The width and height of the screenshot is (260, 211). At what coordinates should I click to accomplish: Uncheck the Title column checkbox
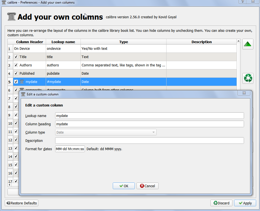[16, 57]
